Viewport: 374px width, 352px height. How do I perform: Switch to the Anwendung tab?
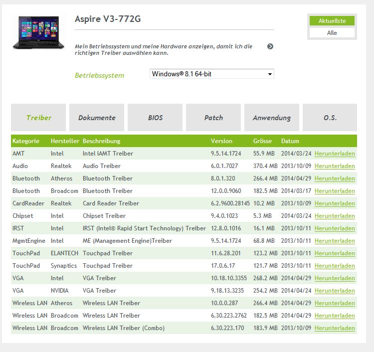coord(272,118)
